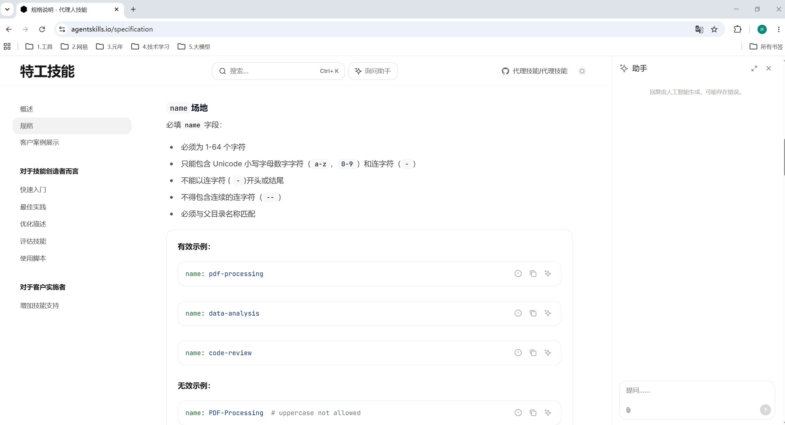Open the GitHub 代理技能/代理技能 link
Viewport: 785px width, 425px height.
(x=534, y=71)
